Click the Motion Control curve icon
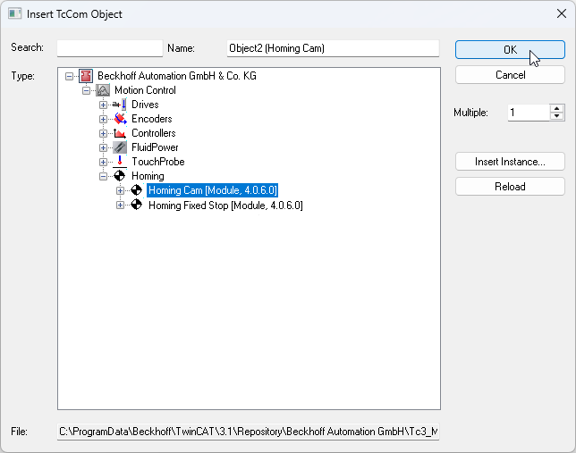This screenshot has height=453, width=576. click(103, 90)
